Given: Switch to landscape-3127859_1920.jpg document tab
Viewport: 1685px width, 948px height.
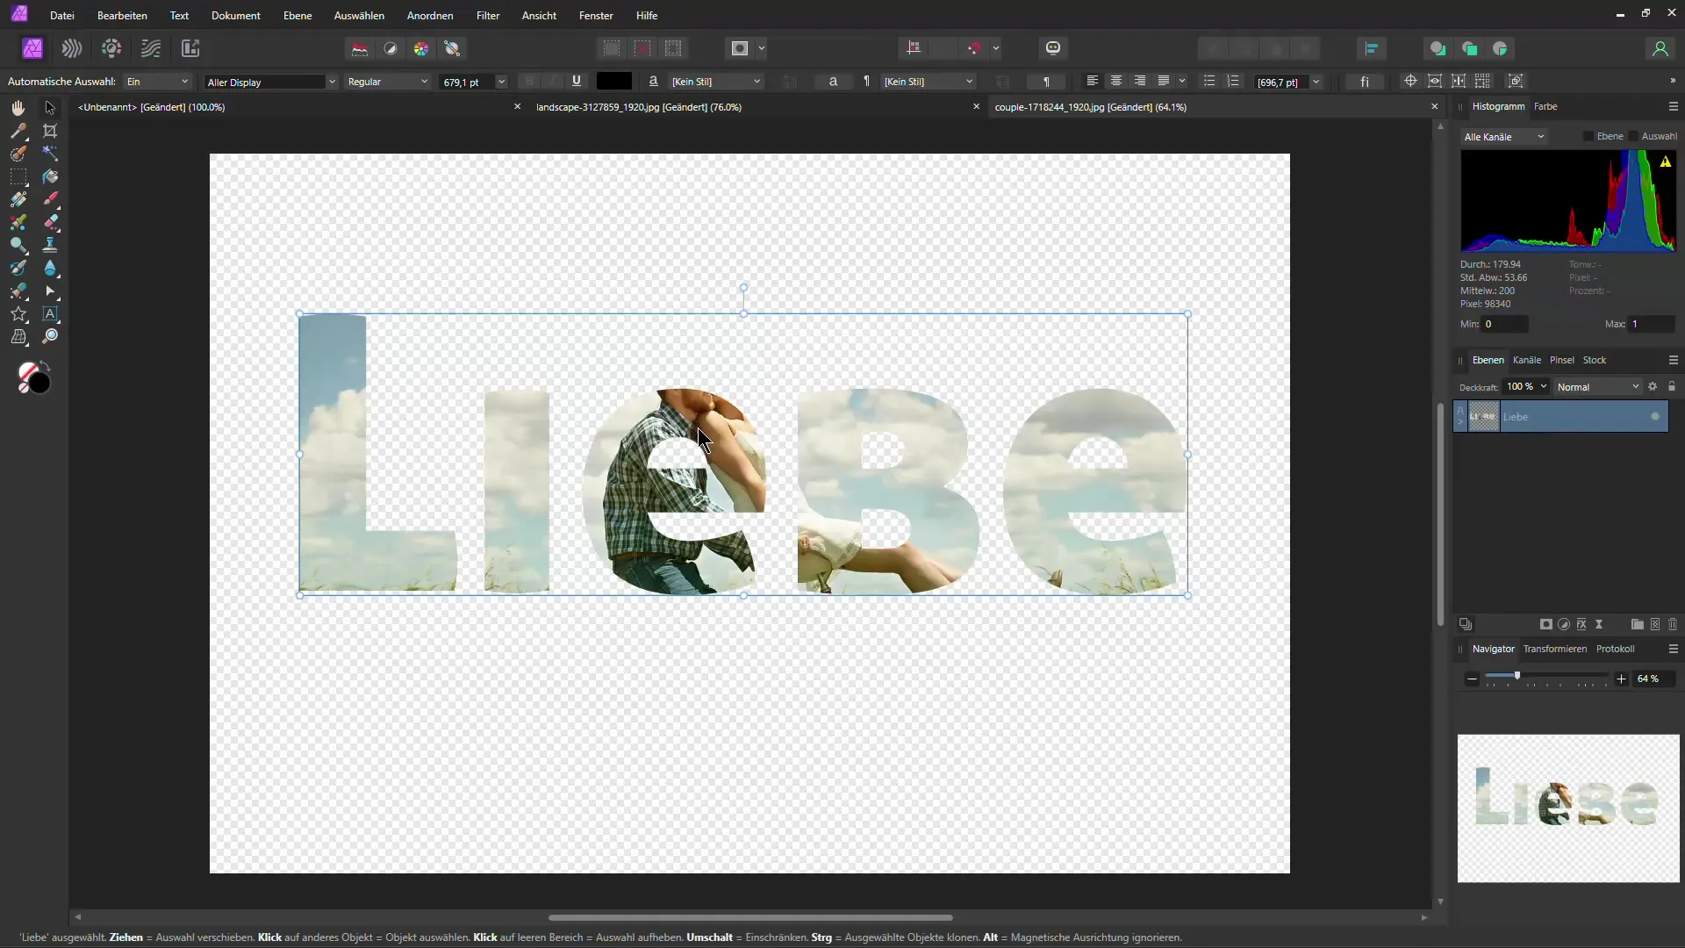Looking at the screenshot, I should click(638, 107).
